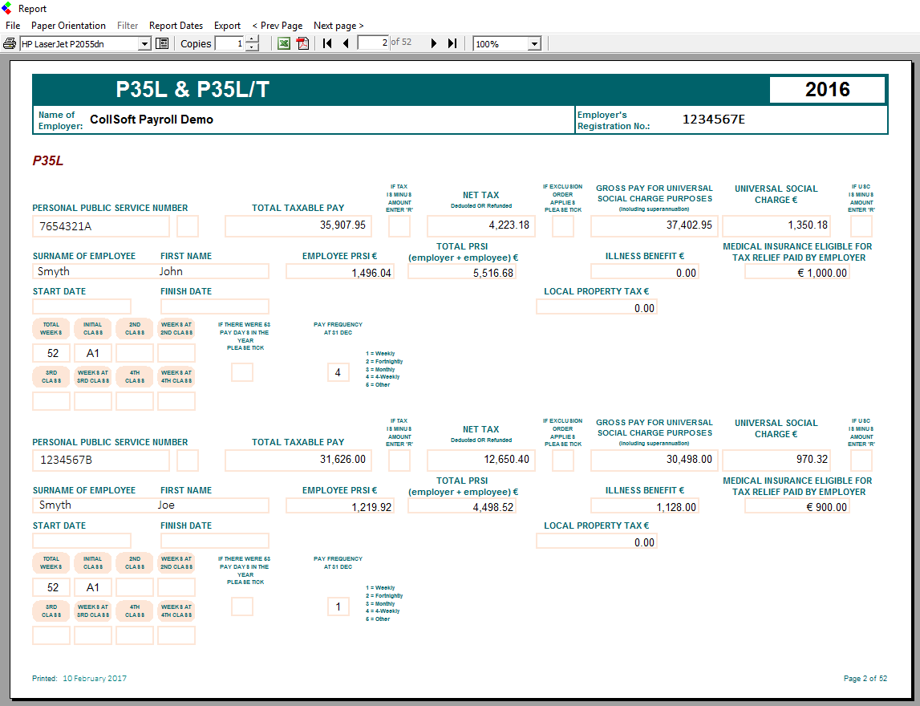Expand the 100% zoom dropdown
This screenshot has width=920, height=706.
click(x=534, y=43)
